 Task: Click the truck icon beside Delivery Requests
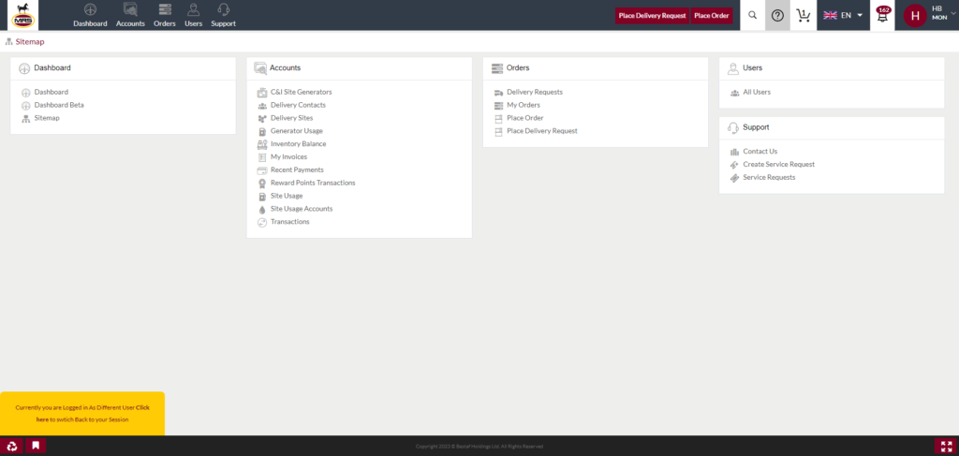coord(498,93)
